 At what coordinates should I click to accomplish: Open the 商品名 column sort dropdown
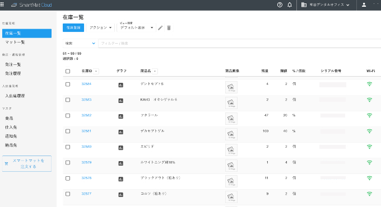(x=155, y=71)
